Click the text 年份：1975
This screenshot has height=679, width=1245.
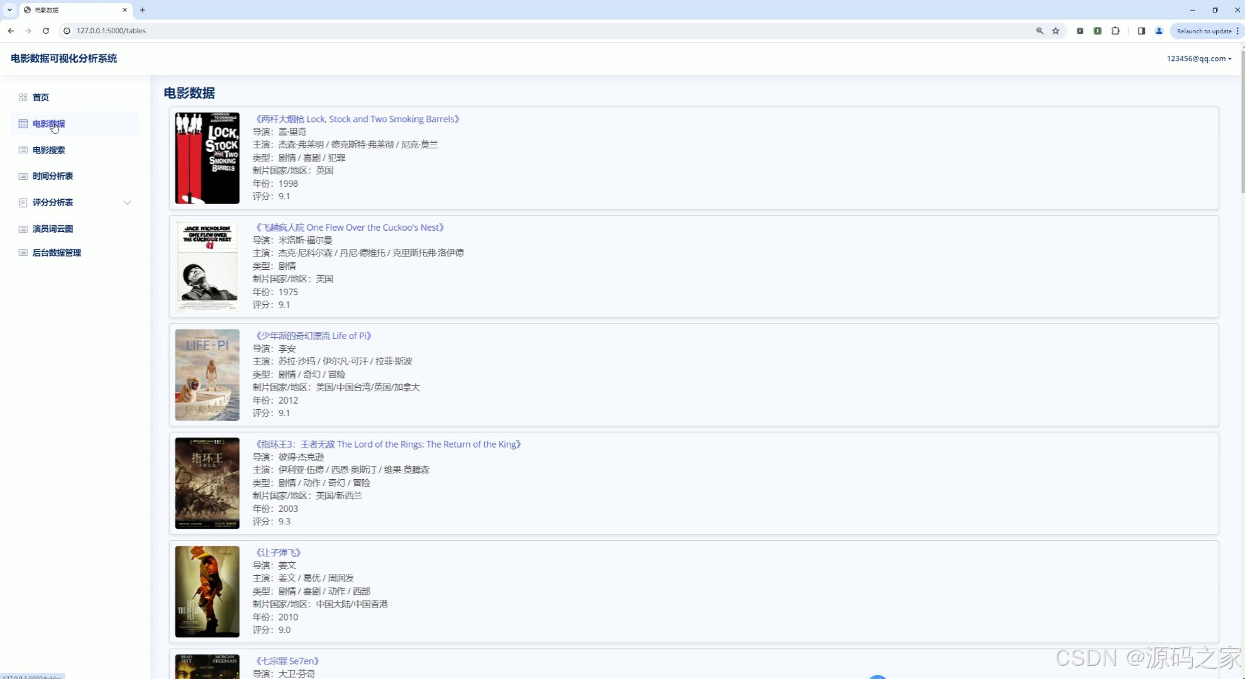275,292
